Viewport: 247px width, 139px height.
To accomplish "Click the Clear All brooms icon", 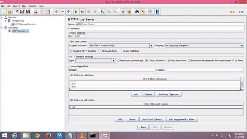I will (129, 12).
